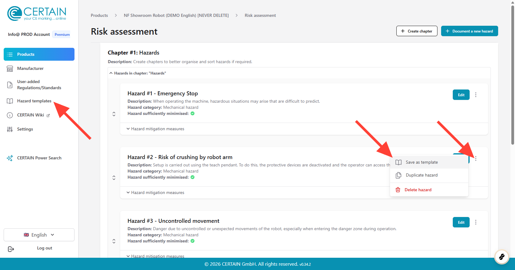Click the reorder handle for Hazard #1
515x270 pixels.
point(114,114)
